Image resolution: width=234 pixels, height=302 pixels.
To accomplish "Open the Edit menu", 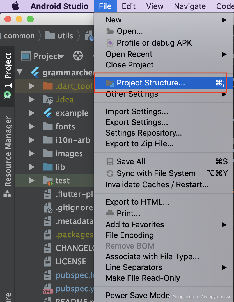I will [129, 6].
